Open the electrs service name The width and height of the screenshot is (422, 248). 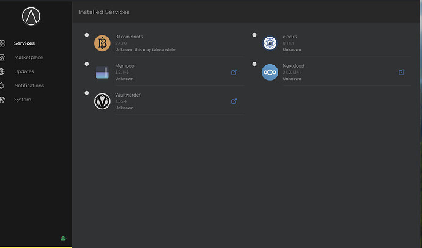point(290,37)
